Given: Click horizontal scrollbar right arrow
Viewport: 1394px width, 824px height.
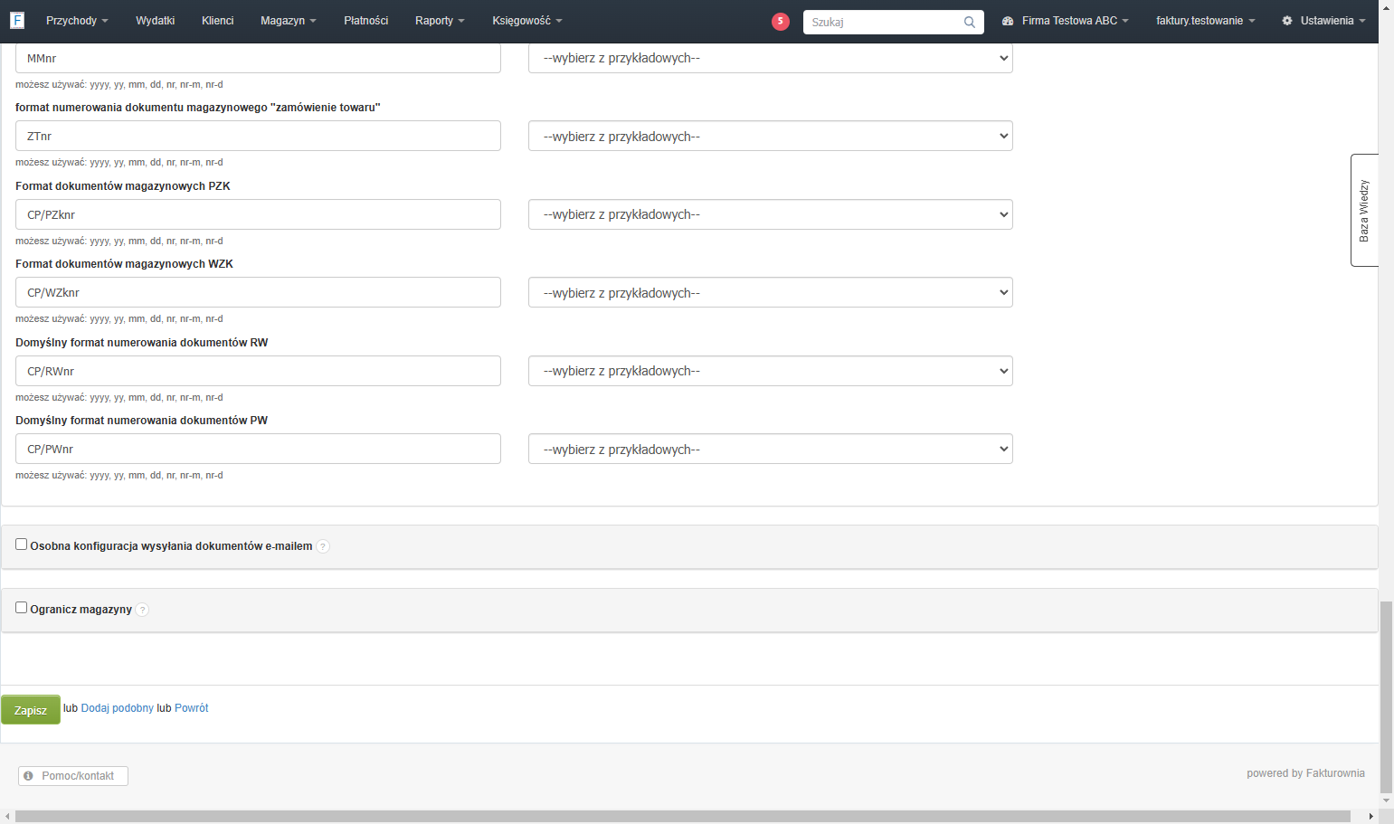Looking at the screenshot, I should click(1371, 817).
